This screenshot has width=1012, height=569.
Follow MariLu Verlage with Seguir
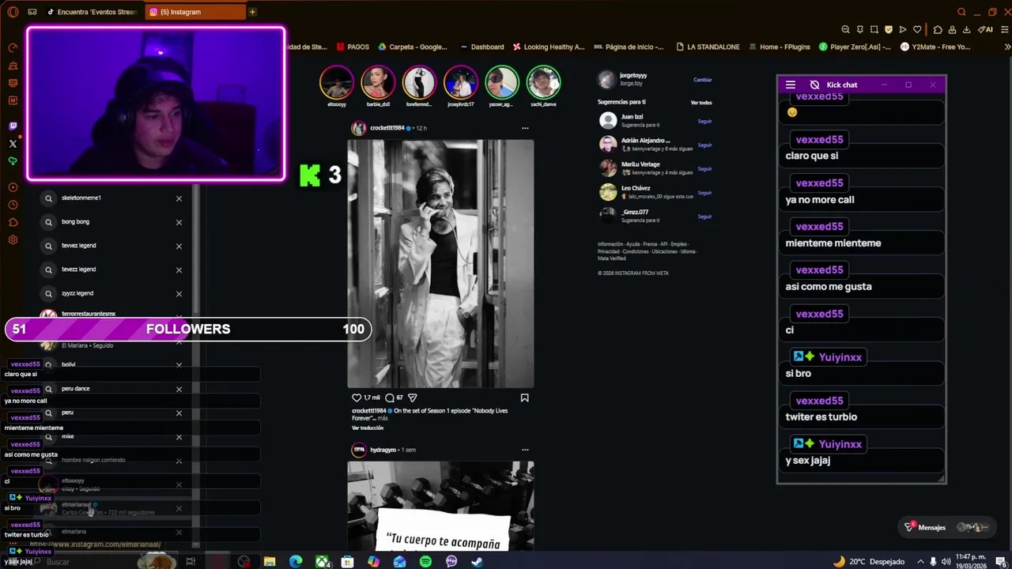tap(704, 168)
